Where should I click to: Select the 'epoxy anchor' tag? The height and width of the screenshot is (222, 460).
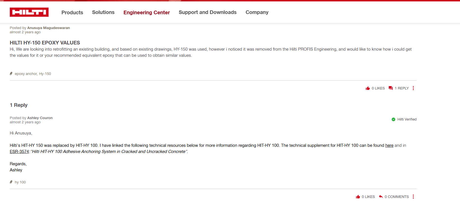(26, 74)
